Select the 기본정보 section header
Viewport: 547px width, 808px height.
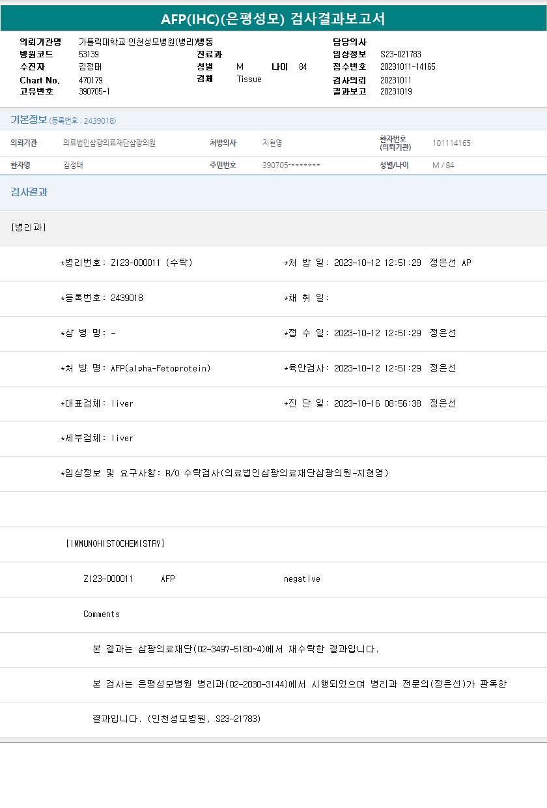coord(29,120)
